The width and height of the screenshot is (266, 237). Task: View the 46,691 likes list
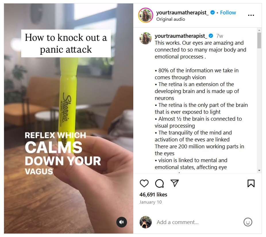153,194
